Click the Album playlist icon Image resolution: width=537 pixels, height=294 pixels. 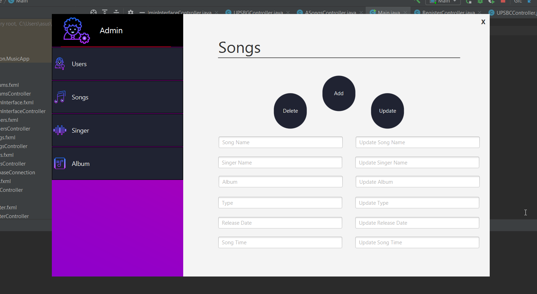(60, 163)
